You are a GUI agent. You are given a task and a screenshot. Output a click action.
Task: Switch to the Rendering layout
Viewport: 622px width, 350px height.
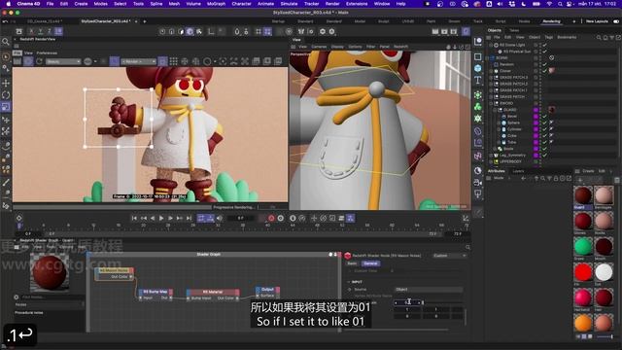click(551, 21)
